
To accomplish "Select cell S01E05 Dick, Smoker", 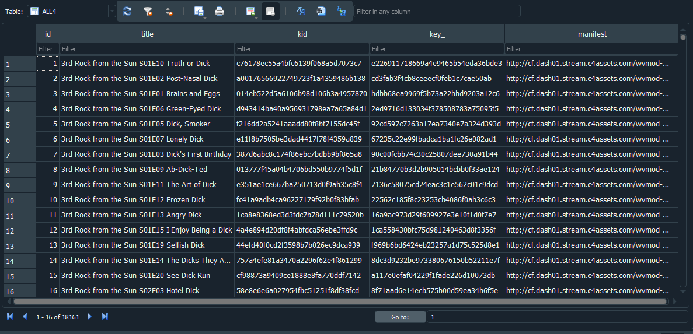I will 147,124.
